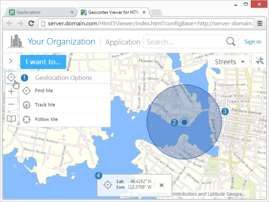Open the browser hamburger menu
269x202 pixels.
260,23
